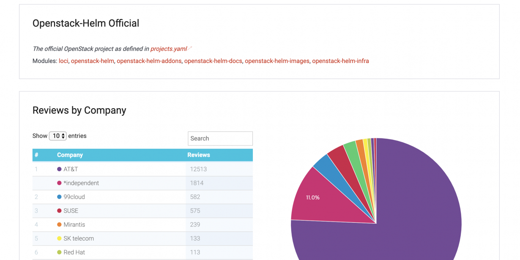Open the openstack-helm-infra module link
The image size is (520, 260).
(340, 61)
